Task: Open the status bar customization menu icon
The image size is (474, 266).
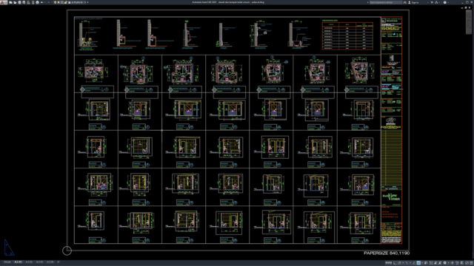Action: 471,263
